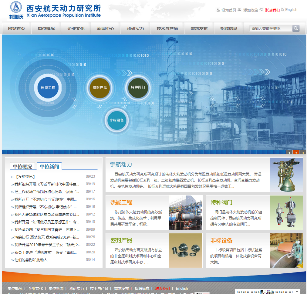Select the 非标设备 circle in the banner
The image size is (307, 294).
[116, 120]
